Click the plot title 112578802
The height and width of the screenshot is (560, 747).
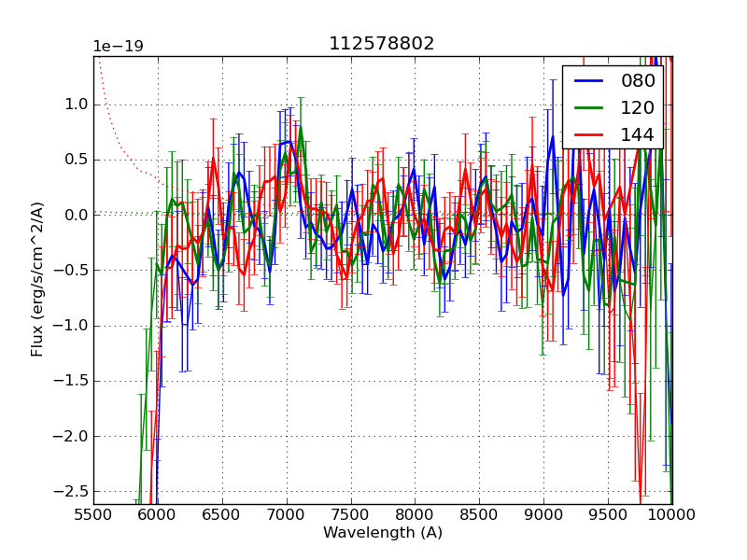pos(382,44)
